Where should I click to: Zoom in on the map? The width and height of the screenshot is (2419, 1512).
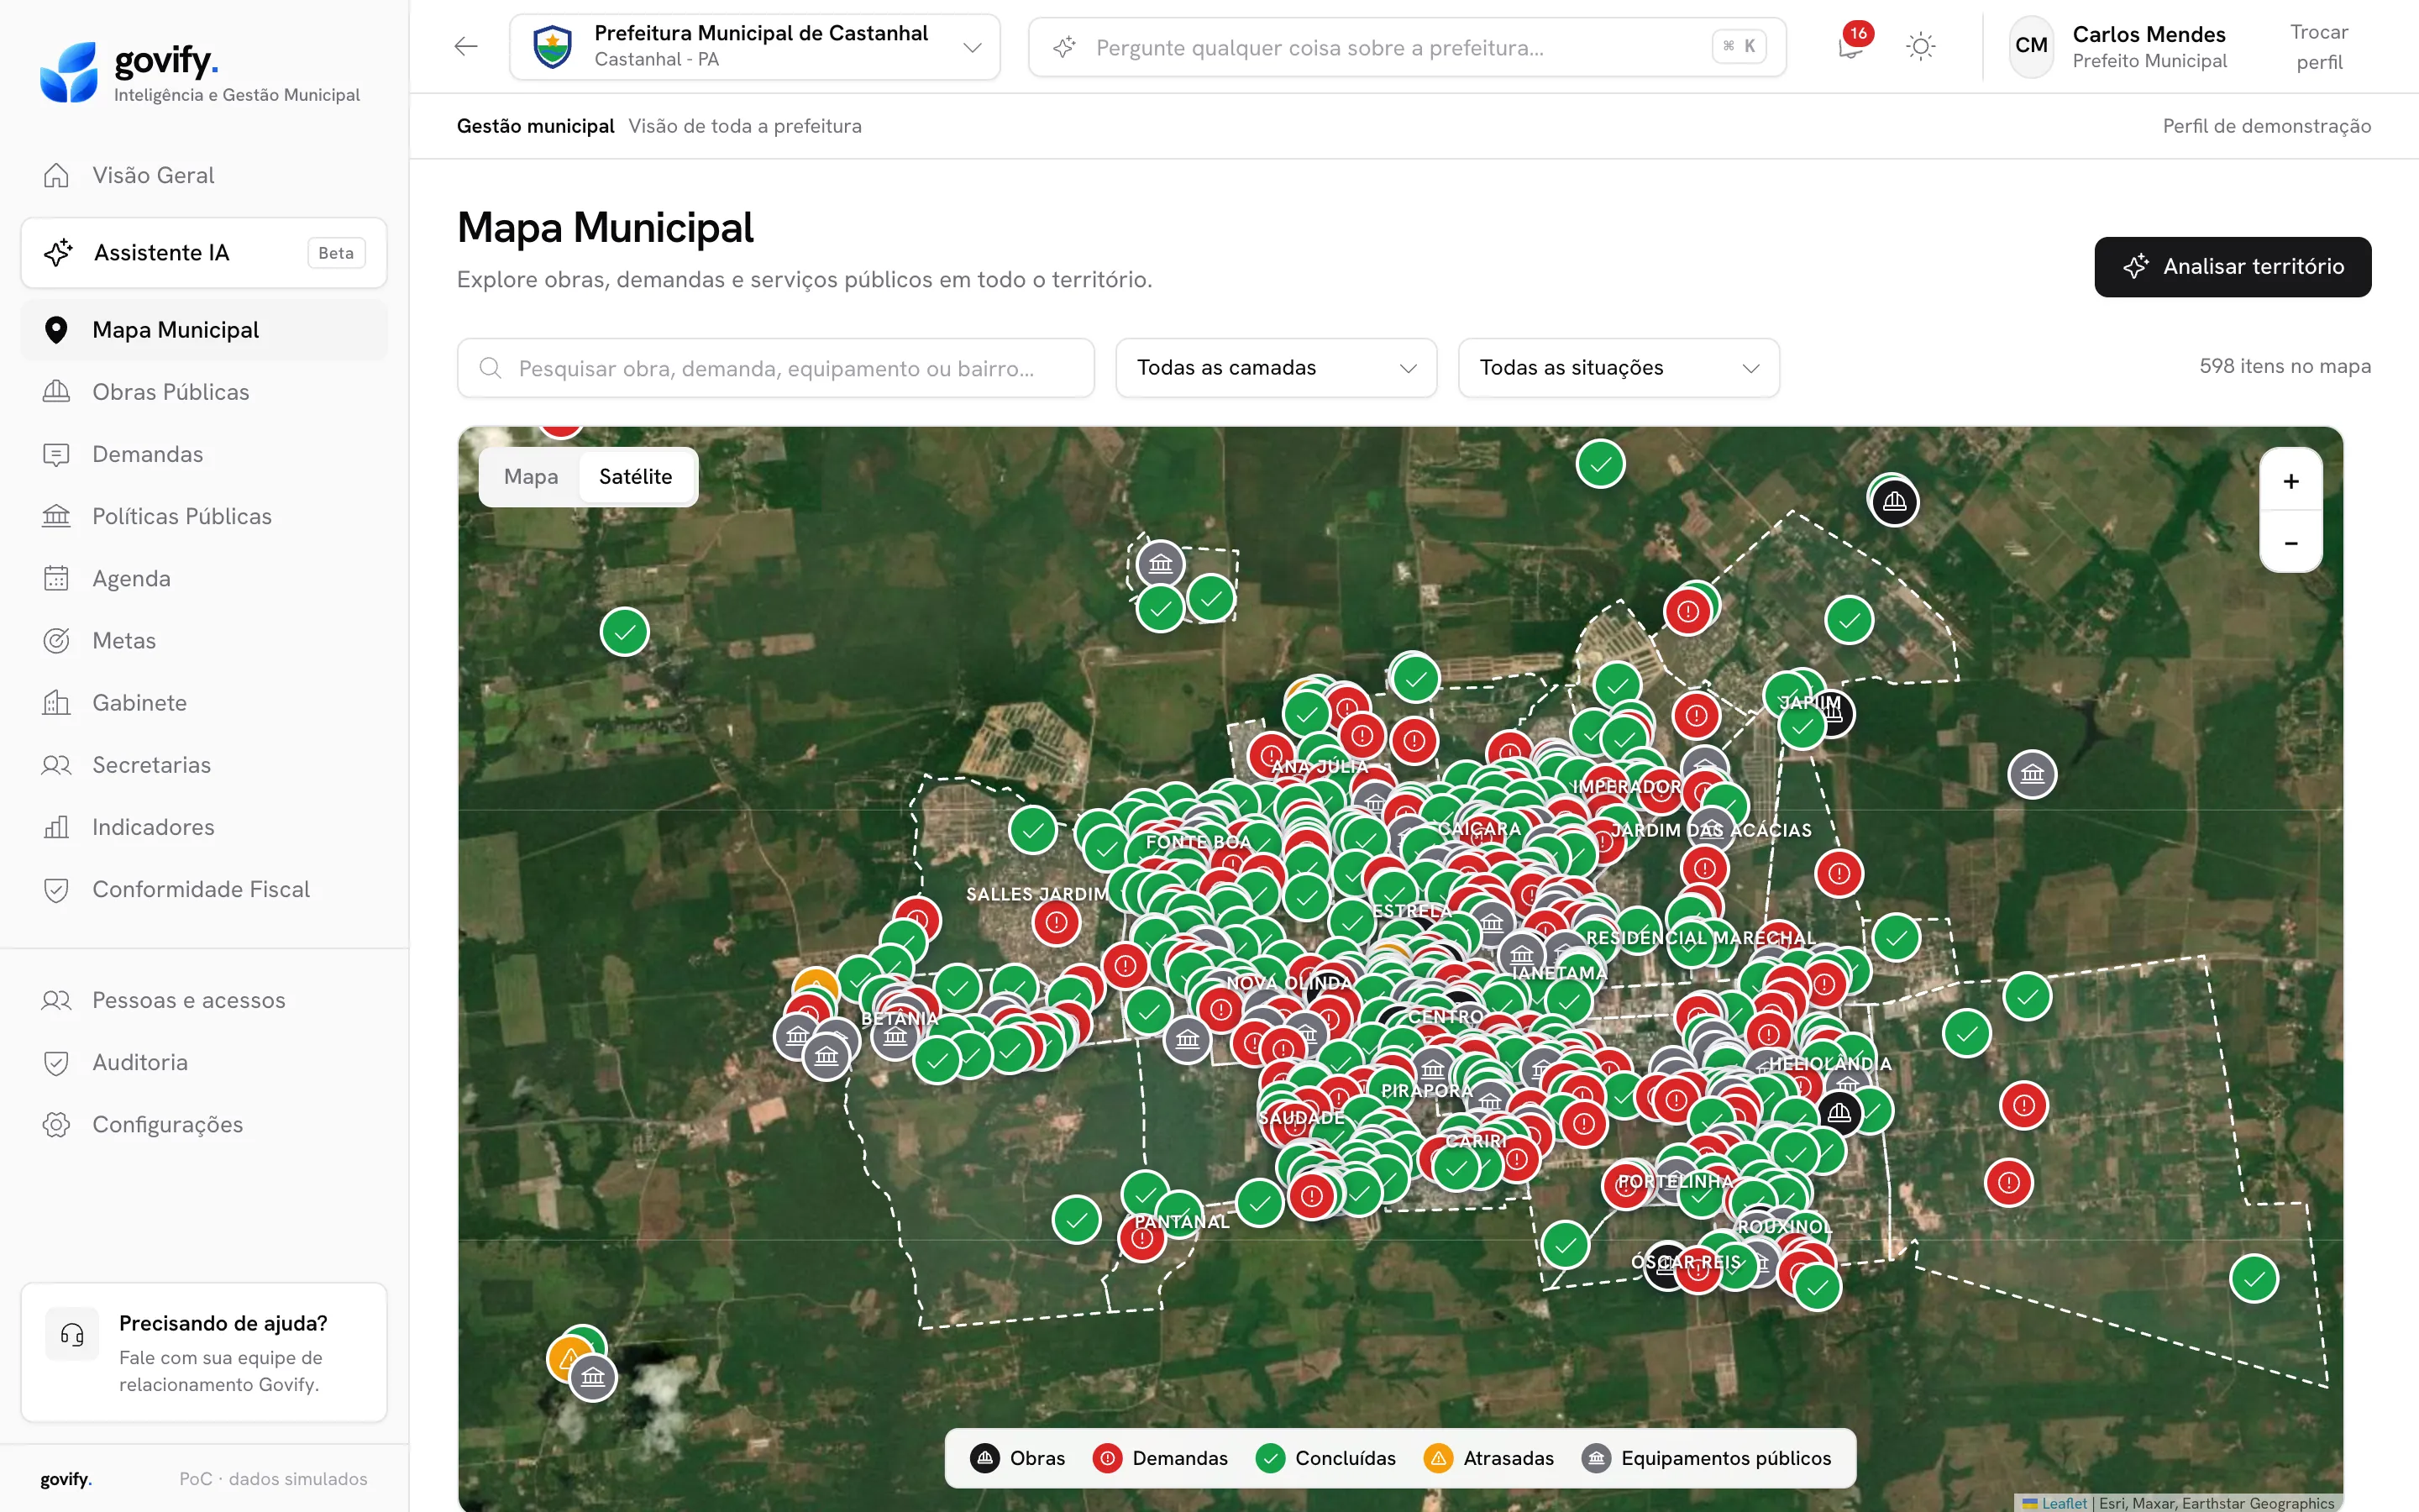[x=2291, y=481]
